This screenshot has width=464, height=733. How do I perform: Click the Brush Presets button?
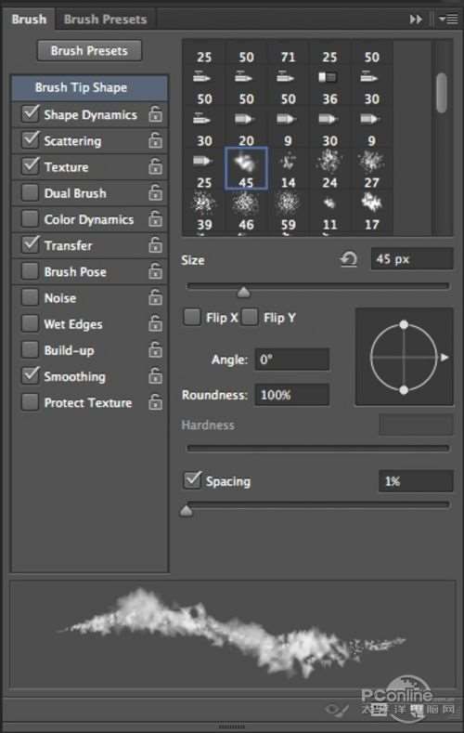(x=89, y=50)
